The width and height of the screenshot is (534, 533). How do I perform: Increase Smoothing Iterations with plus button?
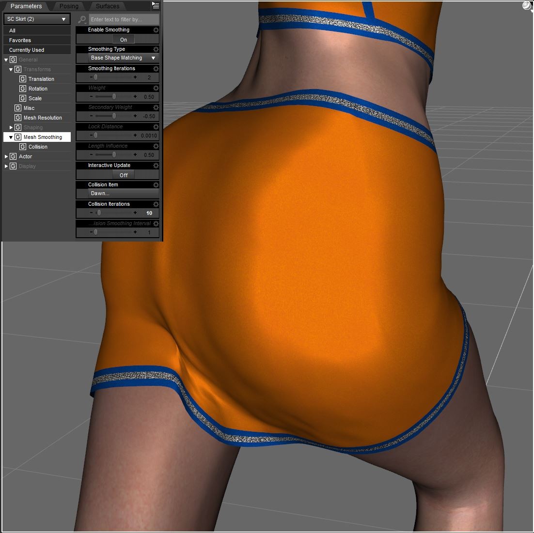135,77
